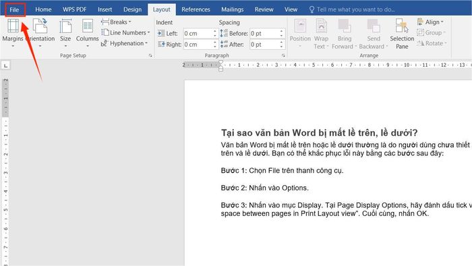Open the Rotate dropdown

432,43
